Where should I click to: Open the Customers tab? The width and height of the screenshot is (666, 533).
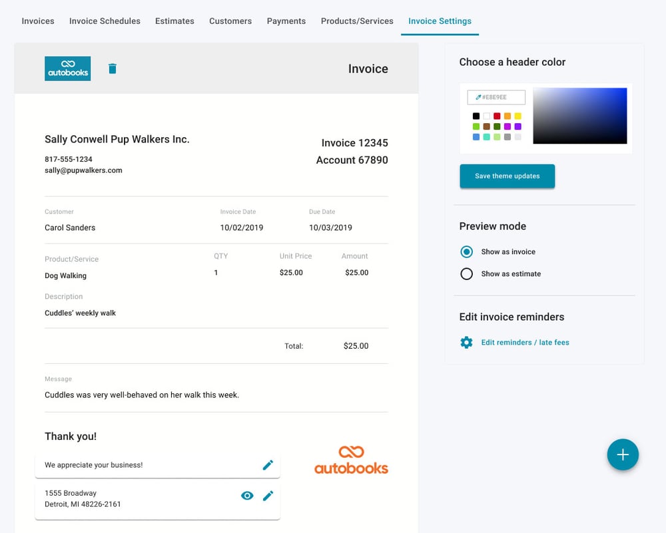point(230,21)
